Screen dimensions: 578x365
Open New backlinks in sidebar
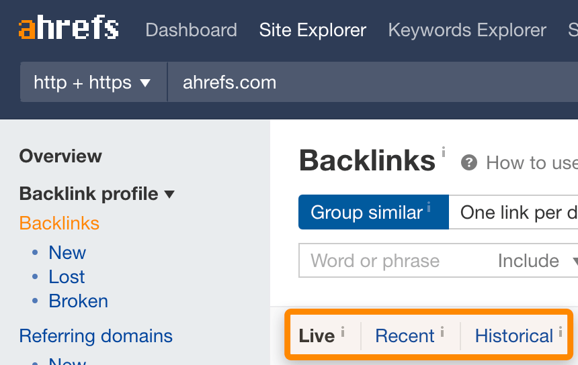point(67,253)
